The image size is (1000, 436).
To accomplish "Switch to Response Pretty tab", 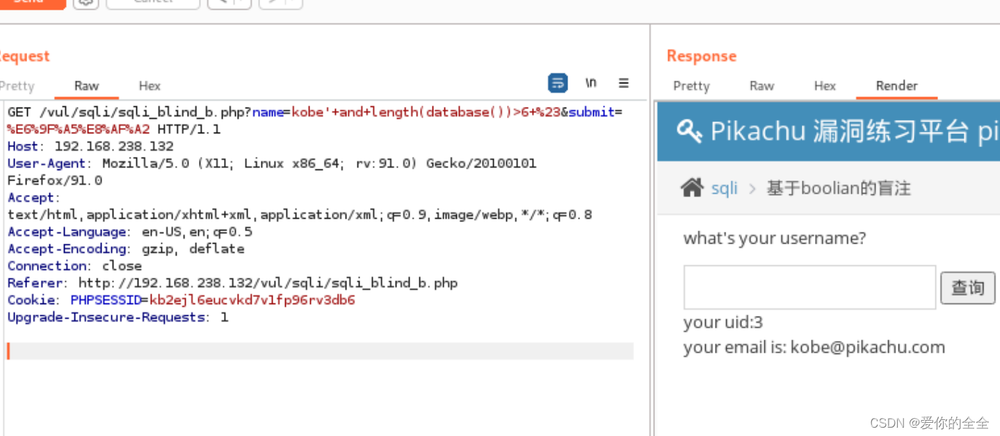I will [691, 86].
